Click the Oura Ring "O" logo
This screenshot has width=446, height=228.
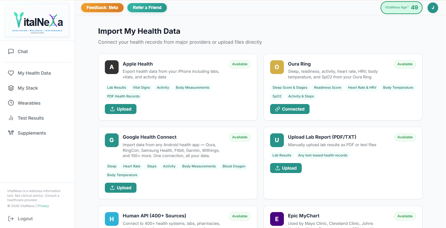tap(277, 67)
